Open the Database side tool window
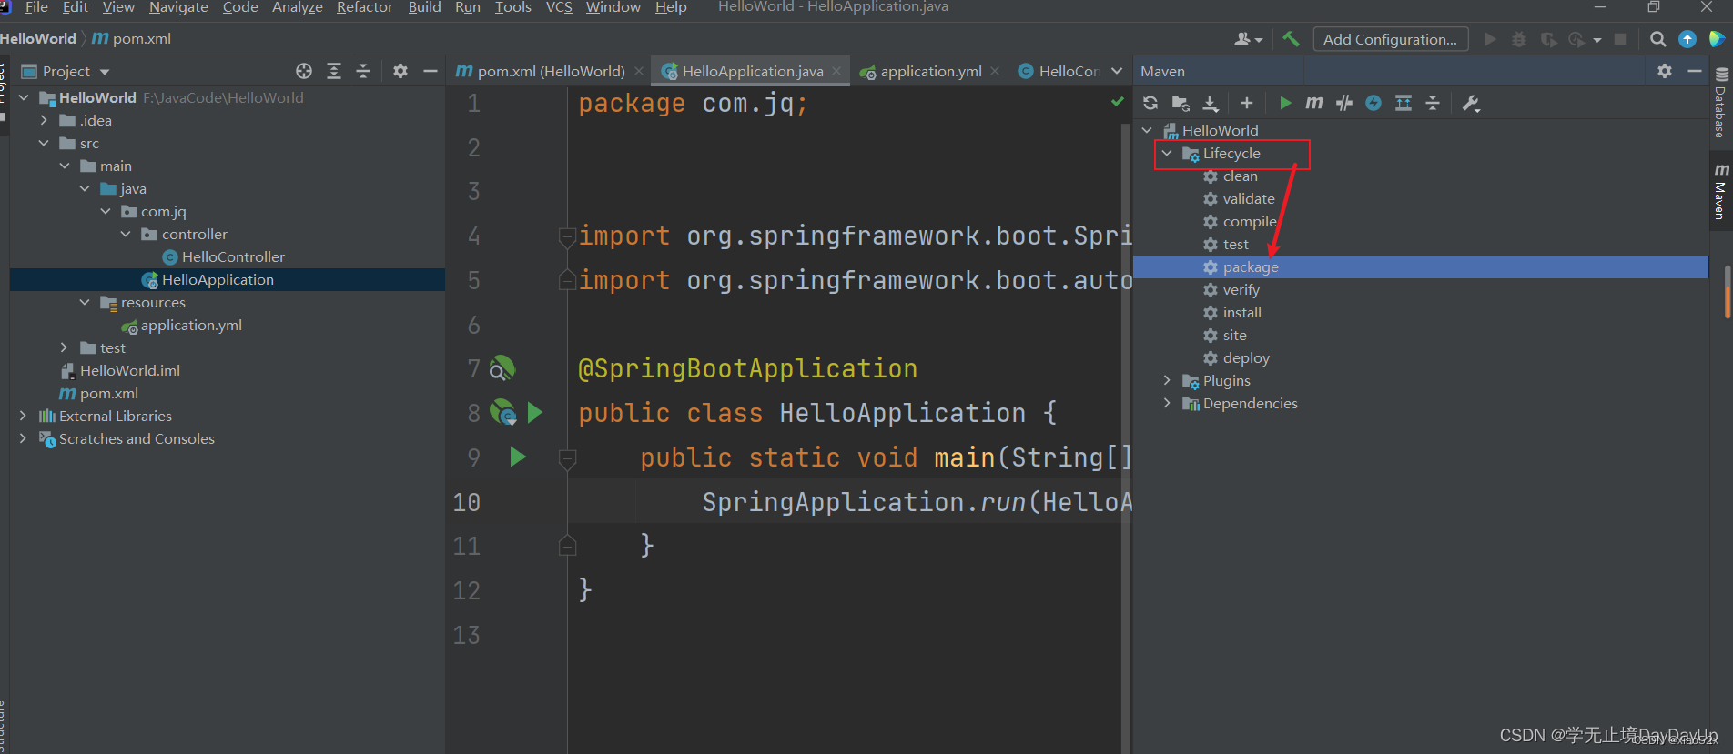Viewport: 1733px width, 754px height. tap(1721, 102)
